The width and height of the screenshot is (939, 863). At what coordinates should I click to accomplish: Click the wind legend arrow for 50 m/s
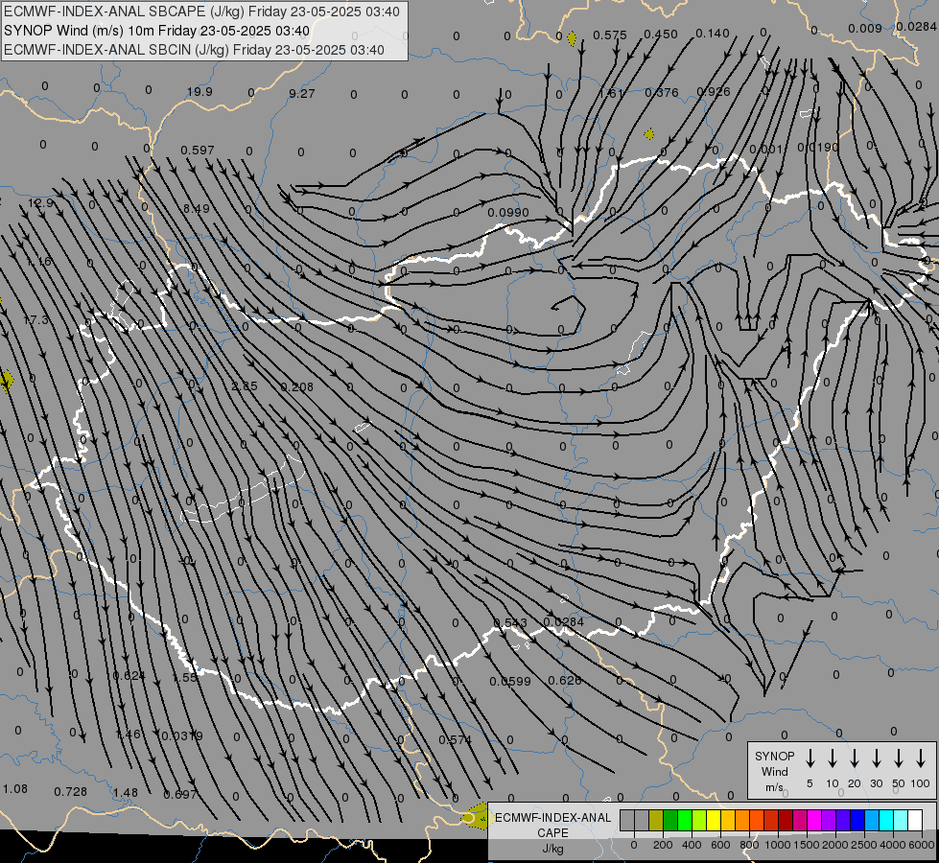[899, 758]
